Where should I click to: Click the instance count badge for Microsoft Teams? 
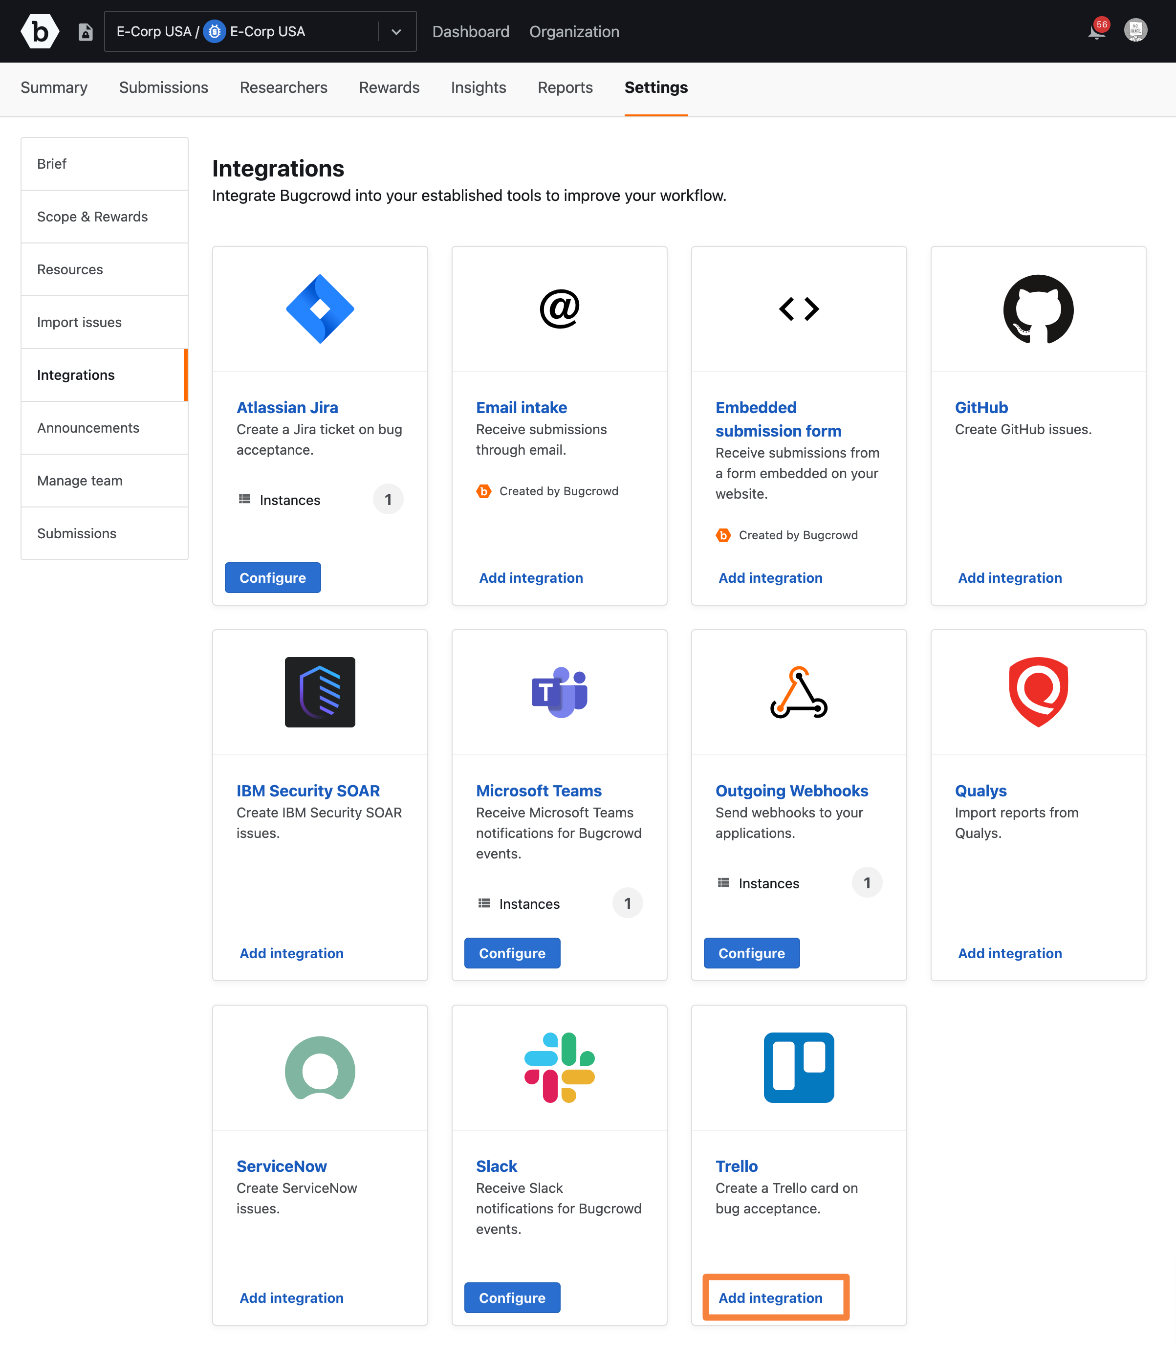point(628,903)
